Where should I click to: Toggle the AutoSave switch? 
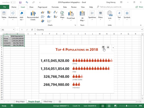click(x=13, y=2)
